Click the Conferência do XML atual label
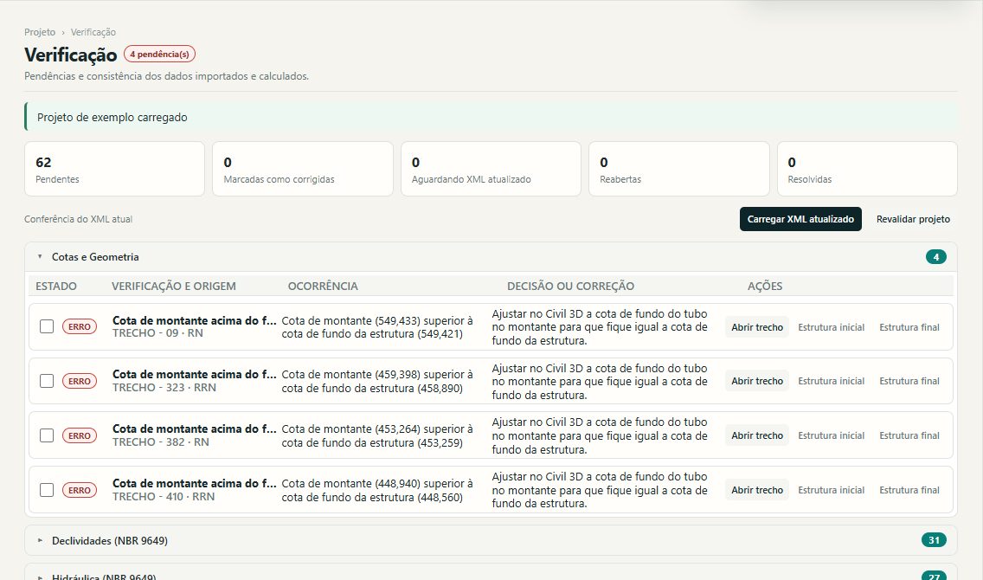 [x=79, y=220]
